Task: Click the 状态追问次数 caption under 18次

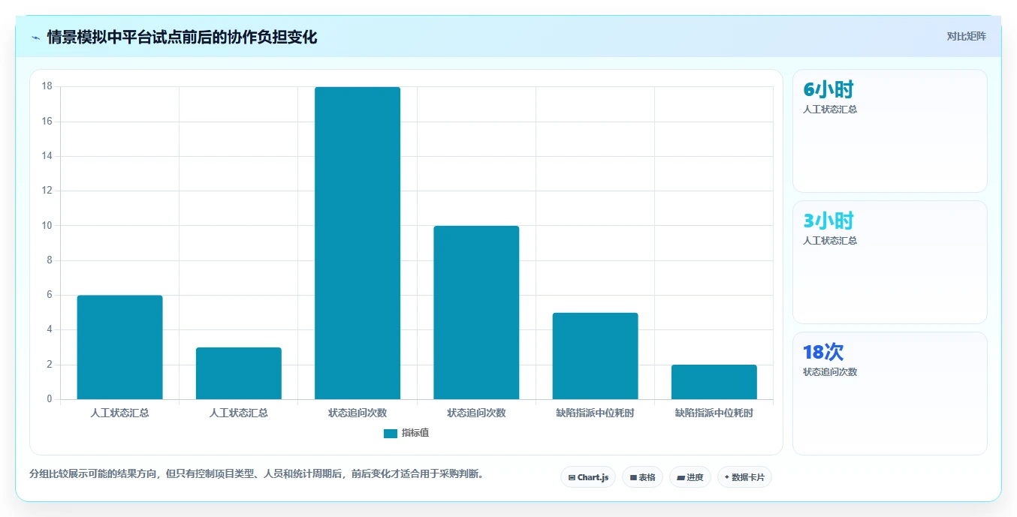Action: [830, 372]
